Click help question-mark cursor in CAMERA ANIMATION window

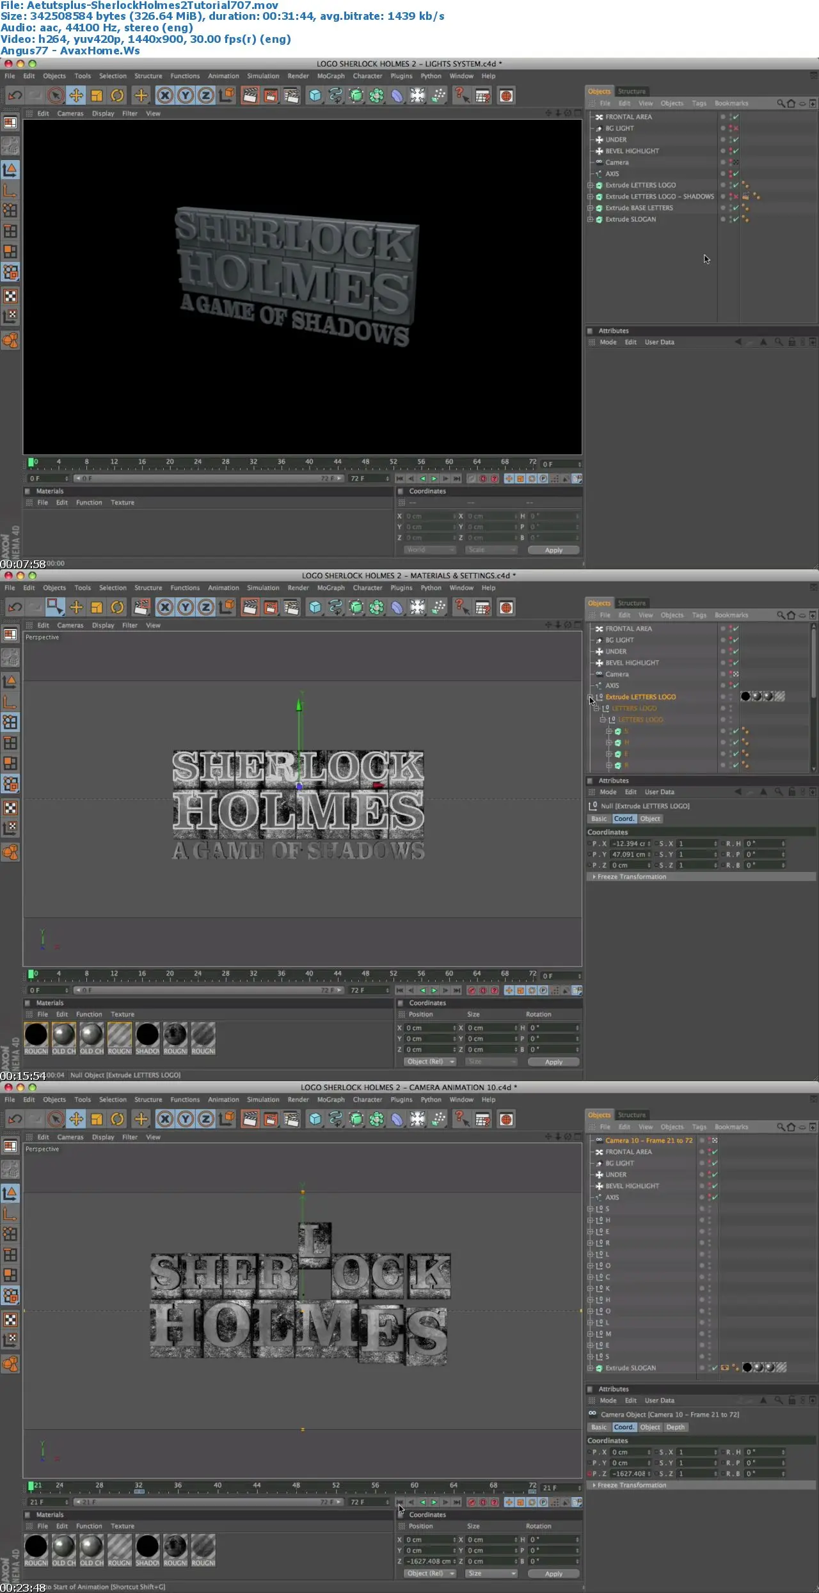point(462,1119)
